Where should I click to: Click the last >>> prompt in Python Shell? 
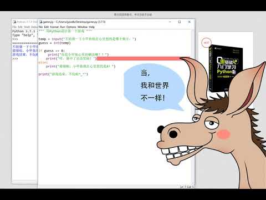[x=15, y=59]
